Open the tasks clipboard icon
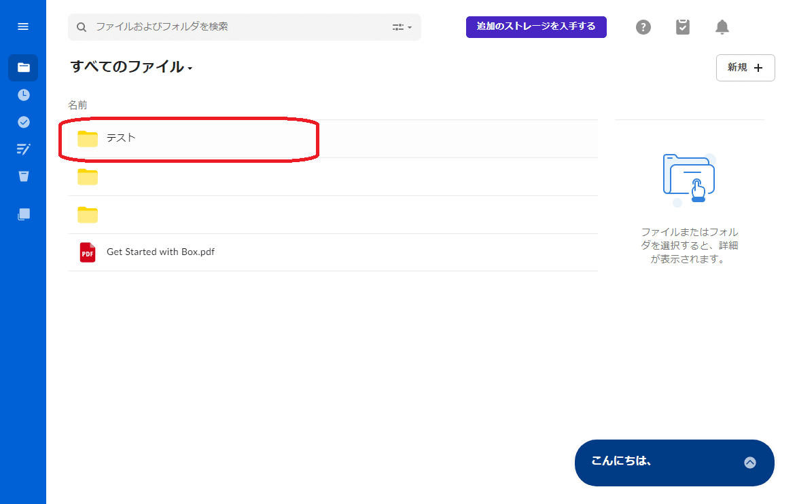The image size is (797, 504). click(x=683, y=27)
